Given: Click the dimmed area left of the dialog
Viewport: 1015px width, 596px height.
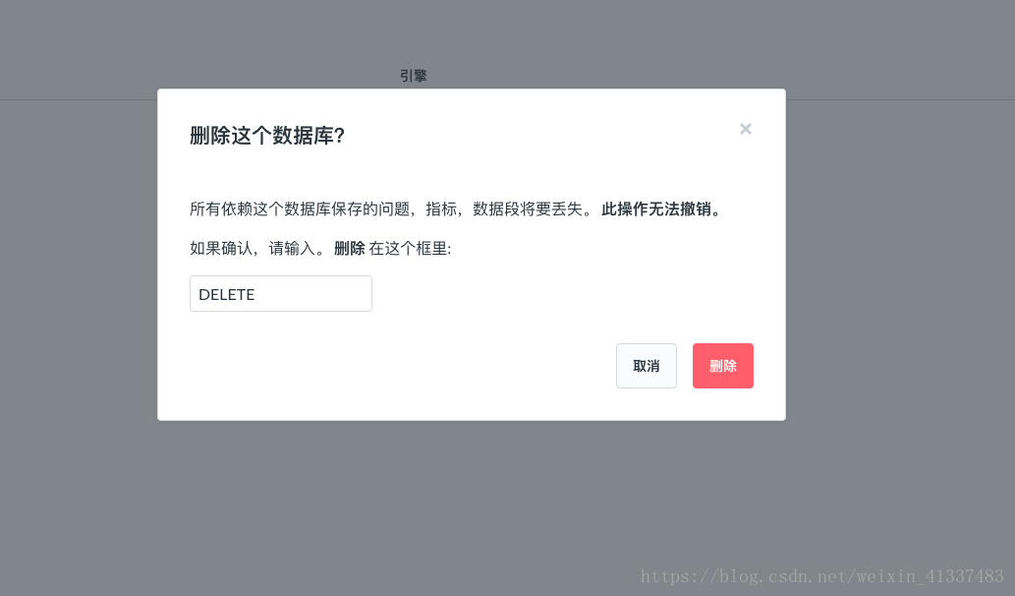Looking at the screenshot, I should click(78, 259).
